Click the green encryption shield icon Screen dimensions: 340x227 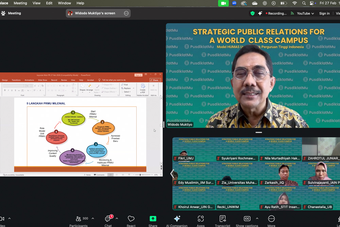(x=252, y=13)
